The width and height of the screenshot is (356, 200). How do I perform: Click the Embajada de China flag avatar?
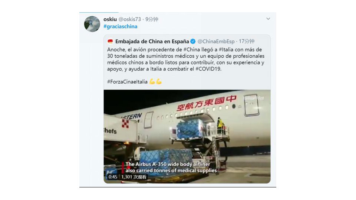tap(111, 41)
